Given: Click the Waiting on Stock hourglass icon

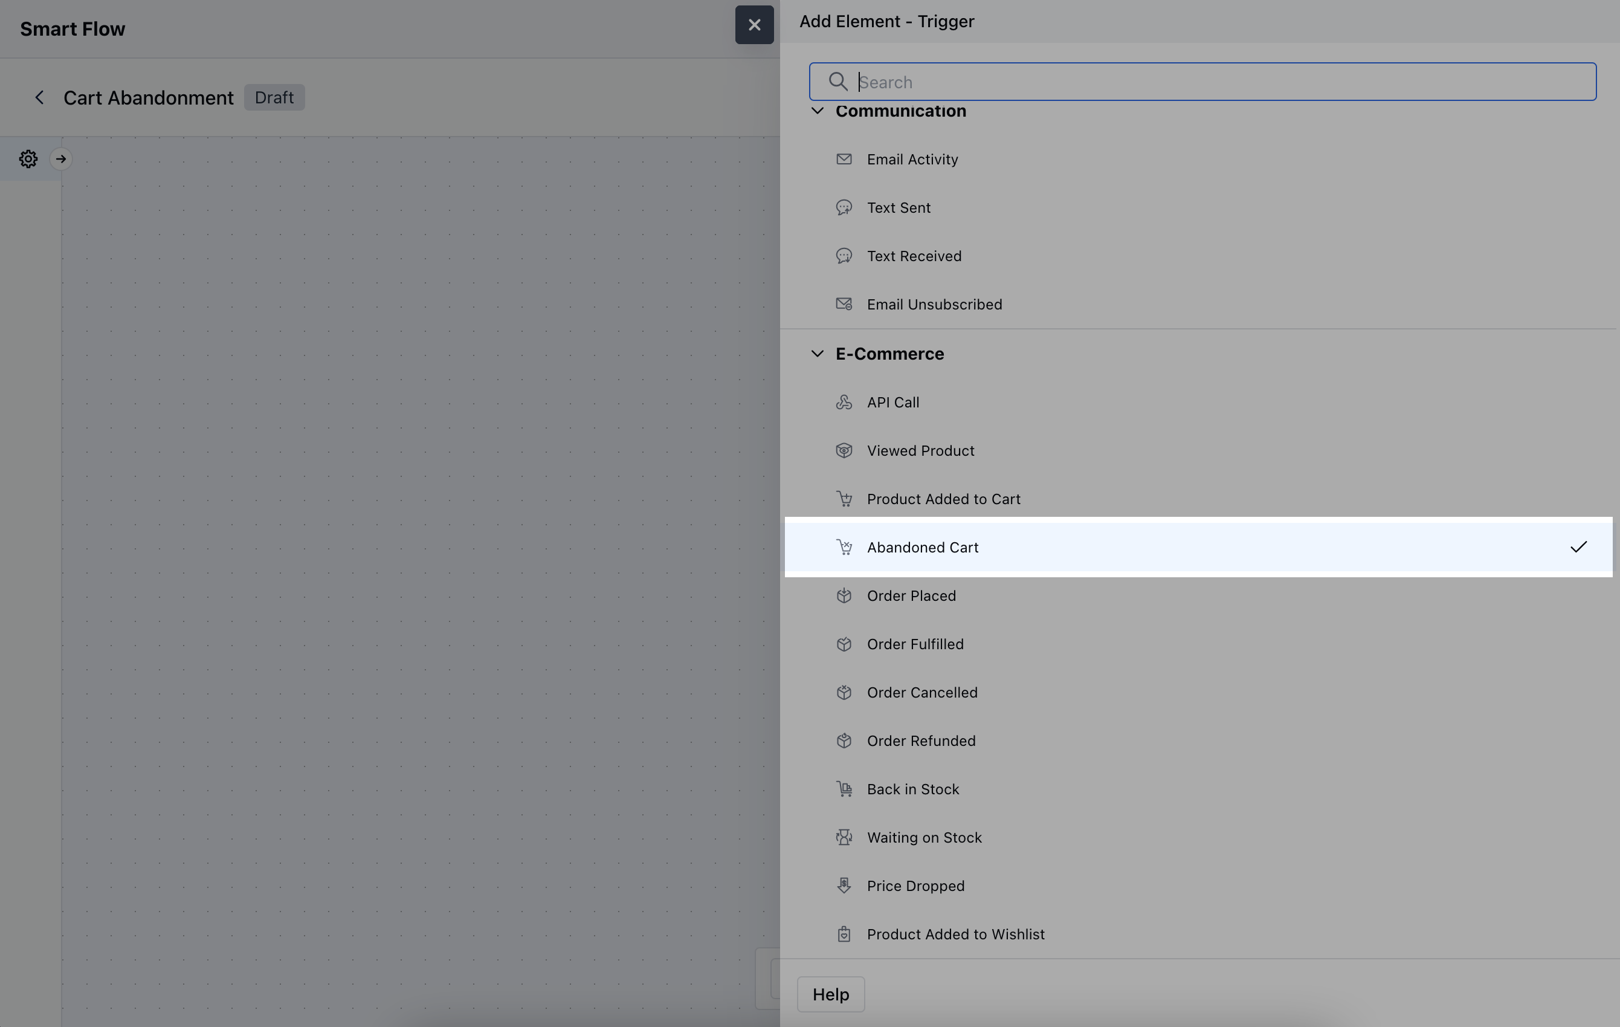Looking at the screenshot, I should pyautogui.click(x=844, y=837).
